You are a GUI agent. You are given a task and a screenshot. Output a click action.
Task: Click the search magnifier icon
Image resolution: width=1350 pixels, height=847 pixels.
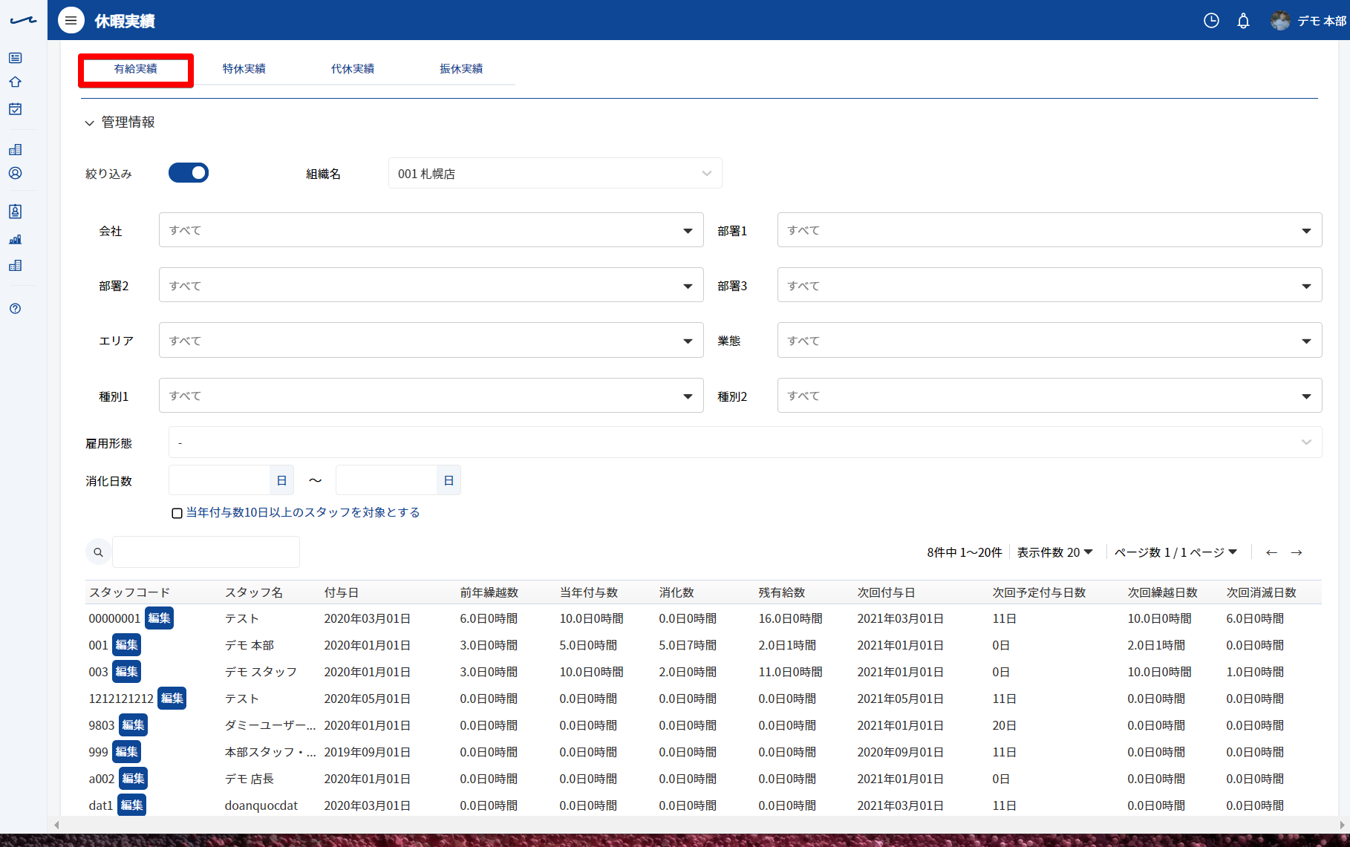click(x=98, y=552)
